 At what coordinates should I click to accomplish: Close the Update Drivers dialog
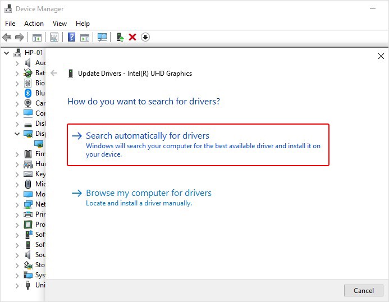pos(381,56)
